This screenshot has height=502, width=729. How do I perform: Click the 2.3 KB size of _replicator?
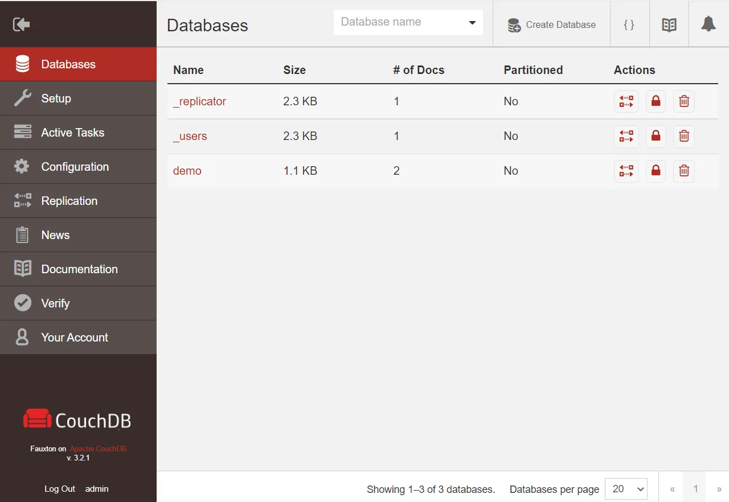click(300, 101)
